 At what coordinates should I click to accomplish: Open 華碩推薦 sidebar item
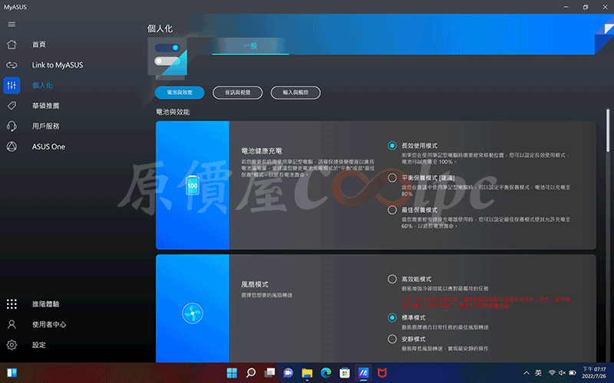46,106
